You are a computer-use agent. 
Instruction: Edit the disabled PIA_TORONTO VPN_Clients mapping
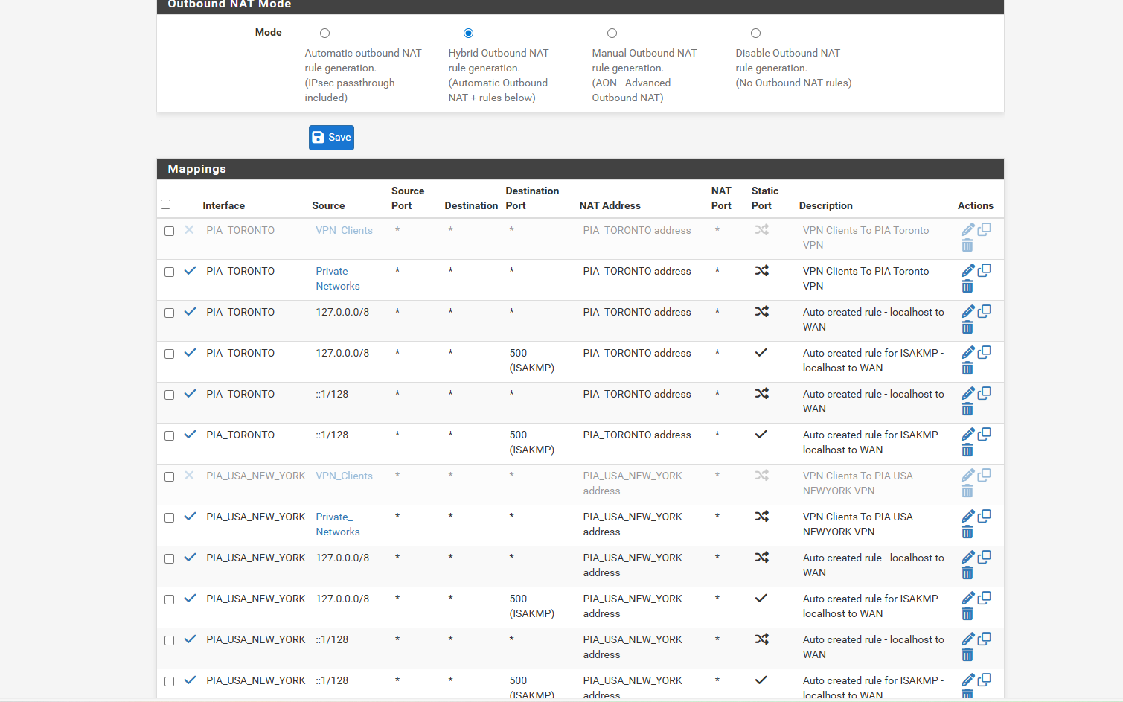[967, 230]
